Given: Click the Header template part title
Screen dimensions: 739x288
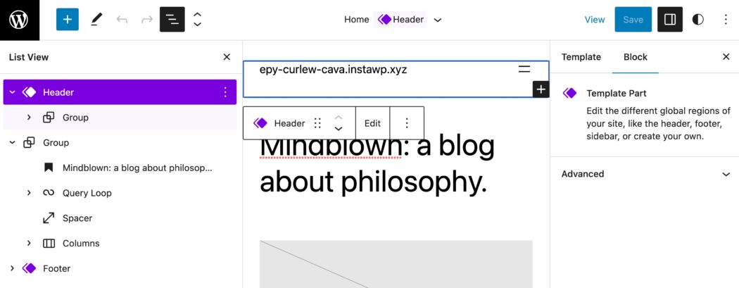Looking at the screenshot, I should [401, 19].
